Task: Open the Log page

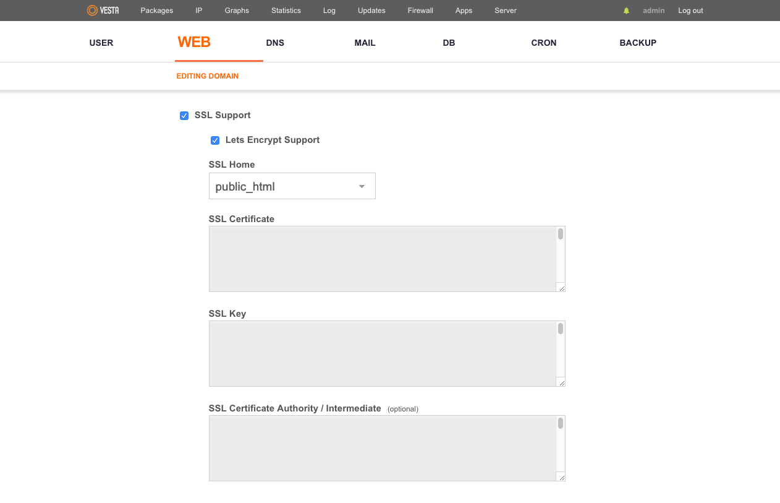Action: [329, 11]
